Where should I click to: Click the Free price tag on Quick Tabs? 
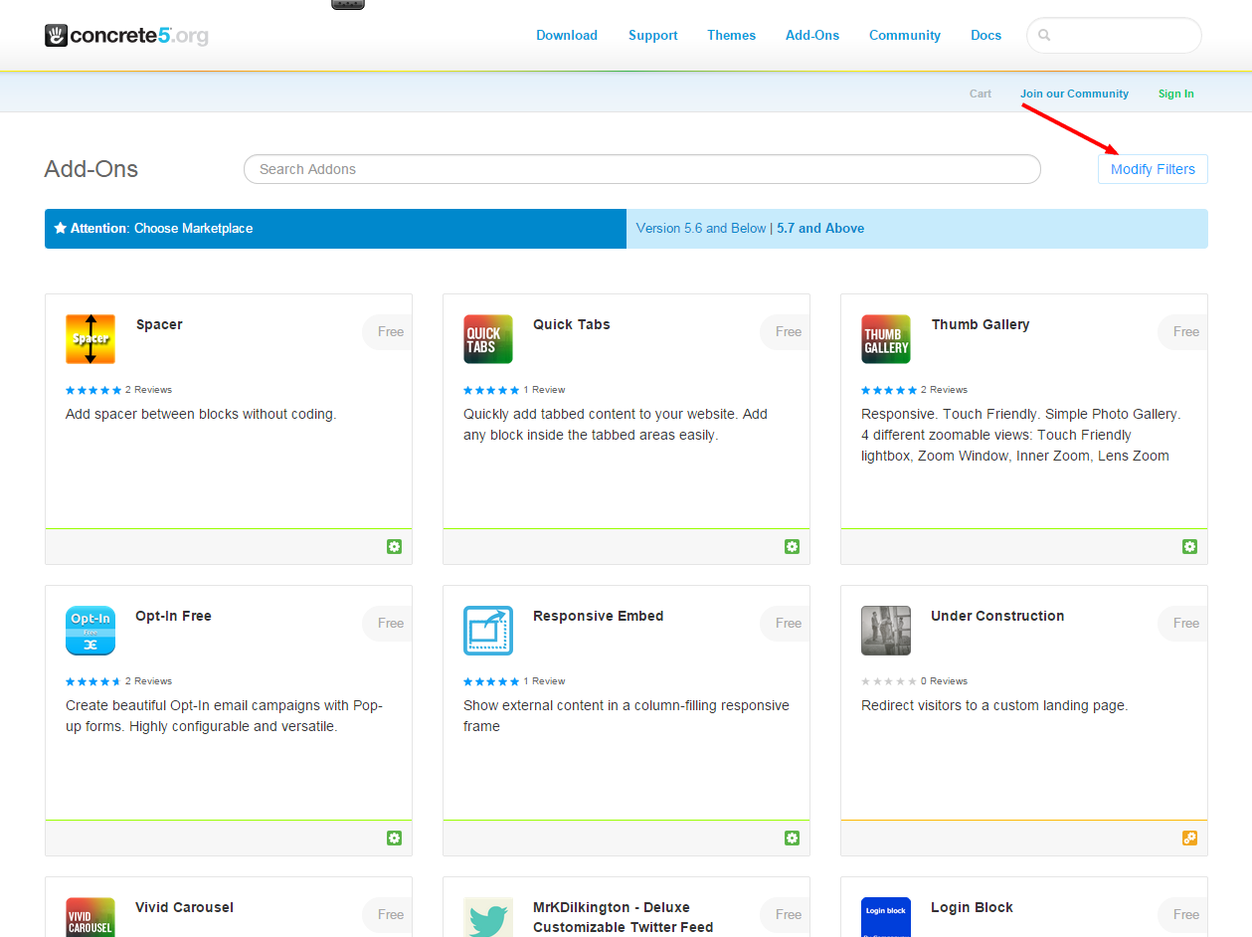click(786, 331)
